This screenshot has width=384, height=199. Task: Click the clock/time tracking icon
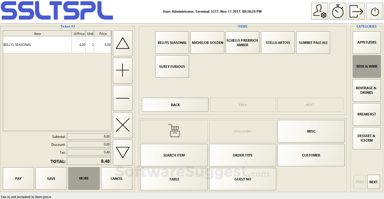[338, 11]
